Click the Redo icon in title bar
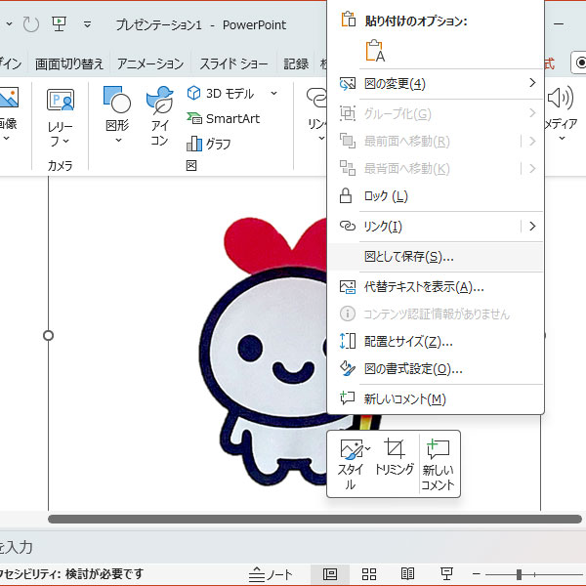 (x=31, y=24)
